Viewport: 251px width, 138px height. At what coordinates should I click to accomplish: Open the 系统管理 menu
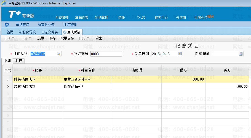pyautogui.click(x=62, y=18)
